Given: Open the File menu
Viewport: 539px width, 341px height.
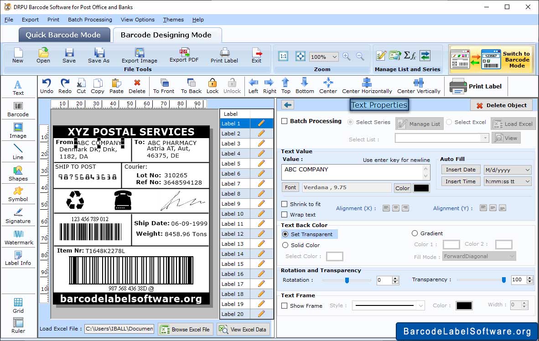Looking at the screenshot, I should (9, 20).
